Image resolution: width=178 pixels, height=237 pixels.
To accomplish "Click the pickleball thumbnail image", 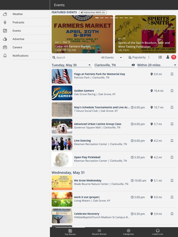I will (x=62, y=160).
